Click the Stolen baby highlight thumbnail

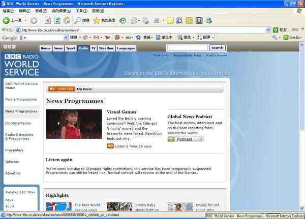[x=119, y=207]
